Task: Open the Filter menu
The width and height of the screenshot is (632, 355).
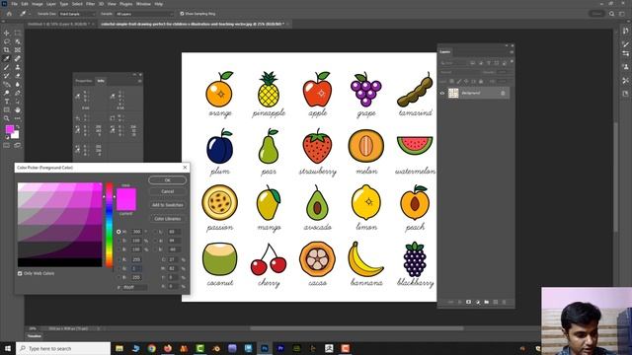Action: click(90, 4)
